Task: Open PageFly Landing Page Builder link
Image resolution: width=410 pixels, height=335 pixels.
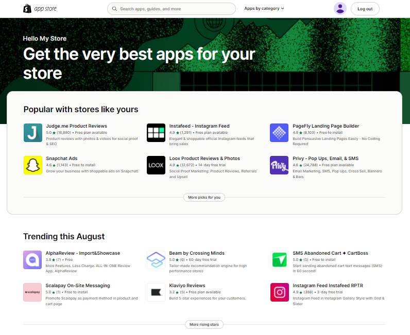Action: click(x=326, y=126)
